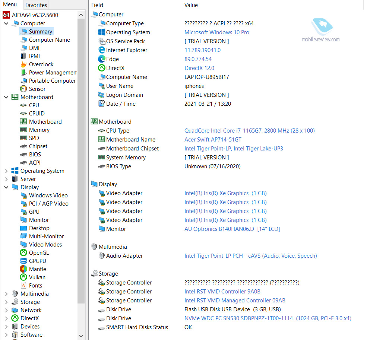Click the chip icon beside CPUID

(x=23, y=114)
